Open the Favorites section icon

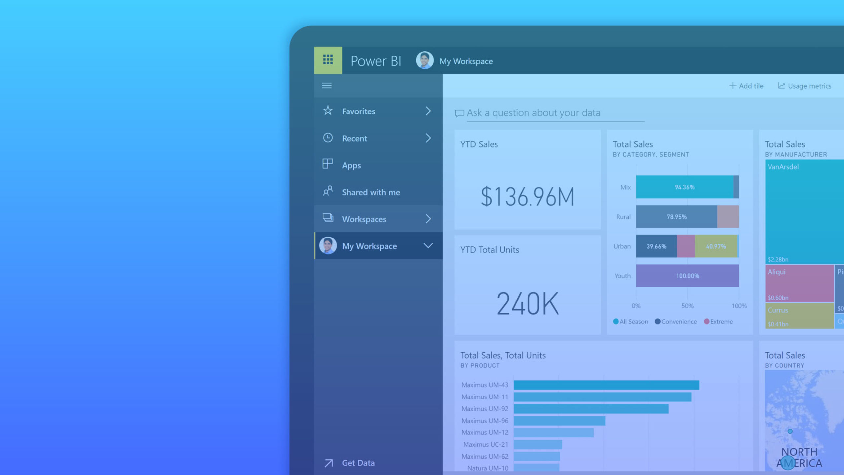pos(327,111)
